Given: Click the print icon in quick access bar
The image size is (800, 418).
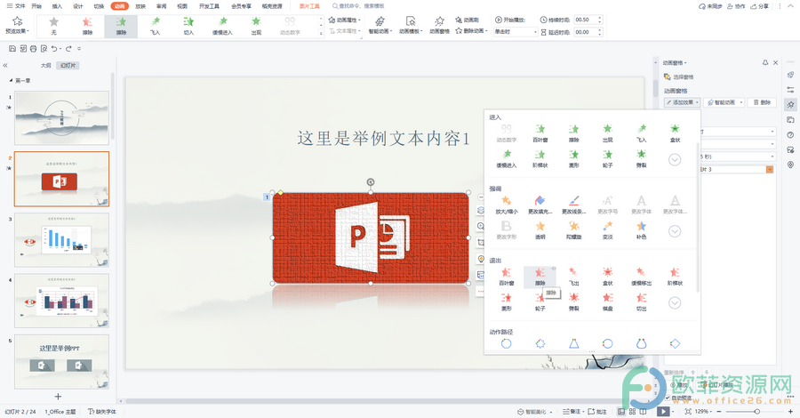Looking at the screenshot, I should click(33, 49).
